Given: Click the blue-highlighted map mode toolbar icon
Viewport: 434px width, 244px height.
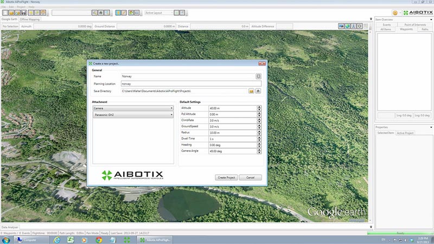Looking at the screenshot, I should click(x=118, y=12).
